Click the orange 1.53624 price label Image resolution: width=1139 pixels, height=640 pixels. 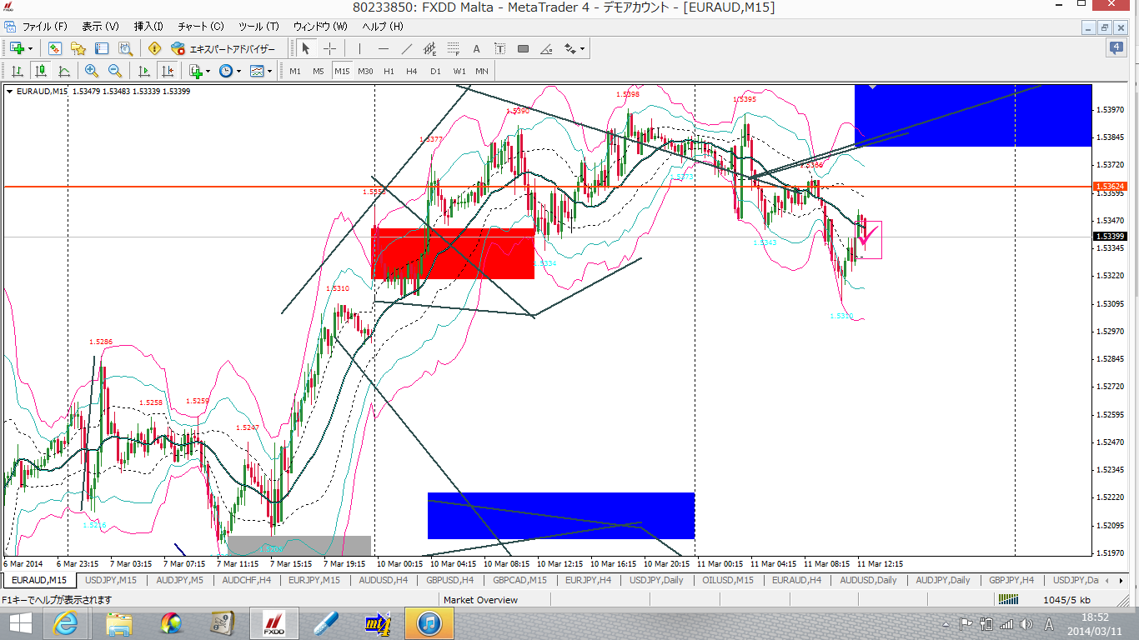1110,186
